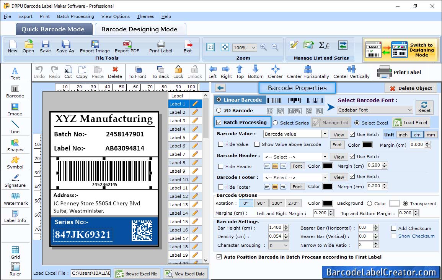
Task: Open Barcode Options black Color swatch
Action: tap(327, 203)
